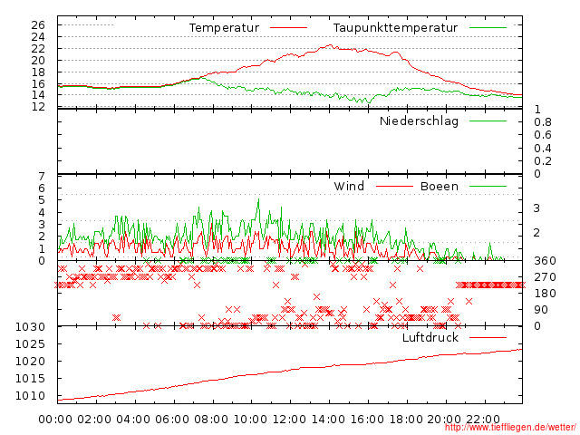This screenshot has height=435, width=580.
Task: Click the 'Niederschlag' legend label
Action: tap(419, 121)
